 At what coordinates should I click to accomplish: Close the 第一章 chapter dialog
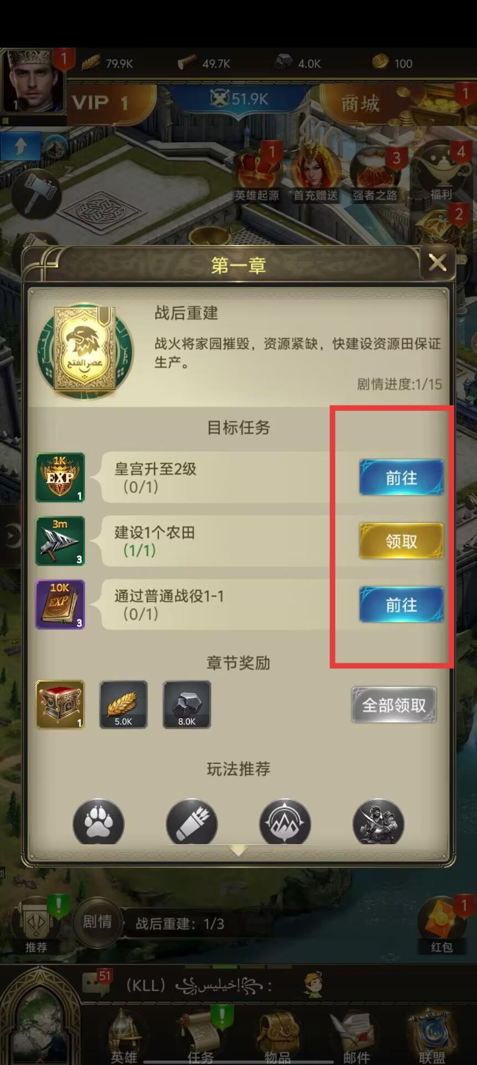(437, 262)
